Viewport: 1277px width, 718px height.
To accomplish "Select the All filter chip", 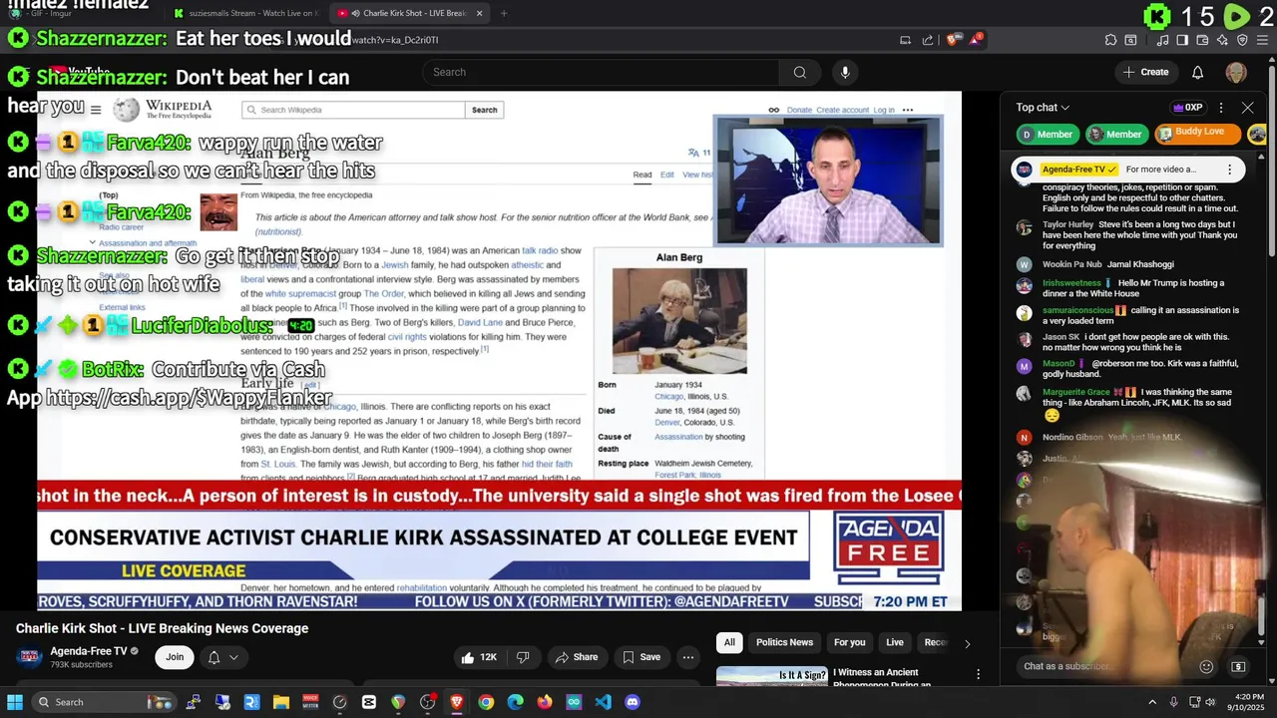I will [x=729, y=642].
